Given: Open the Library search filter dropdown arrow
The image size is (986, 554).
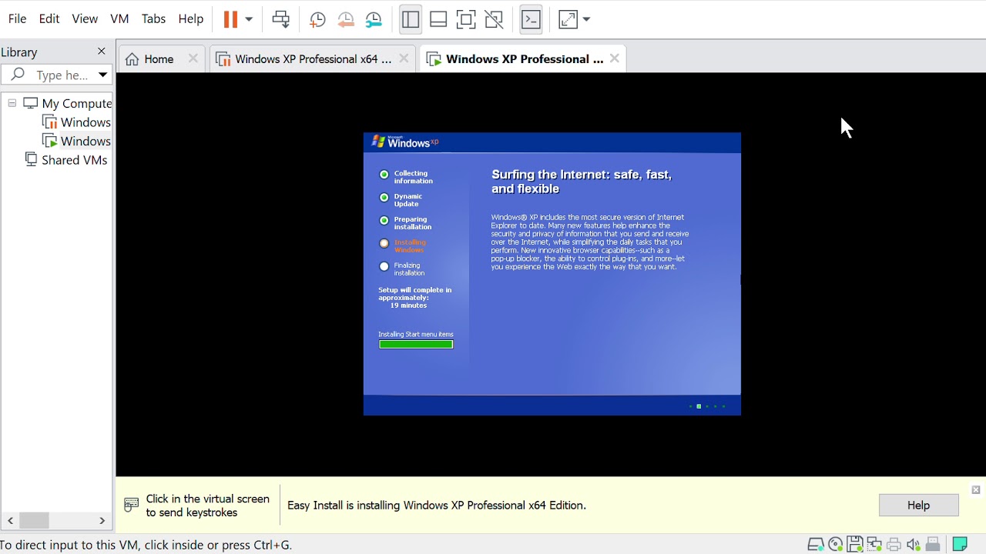Looking at the screenshot, I should [x=102, y=75].
